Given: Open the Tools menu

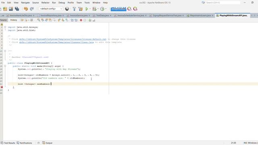Looking at the screenshot, I should coord(87,3).
